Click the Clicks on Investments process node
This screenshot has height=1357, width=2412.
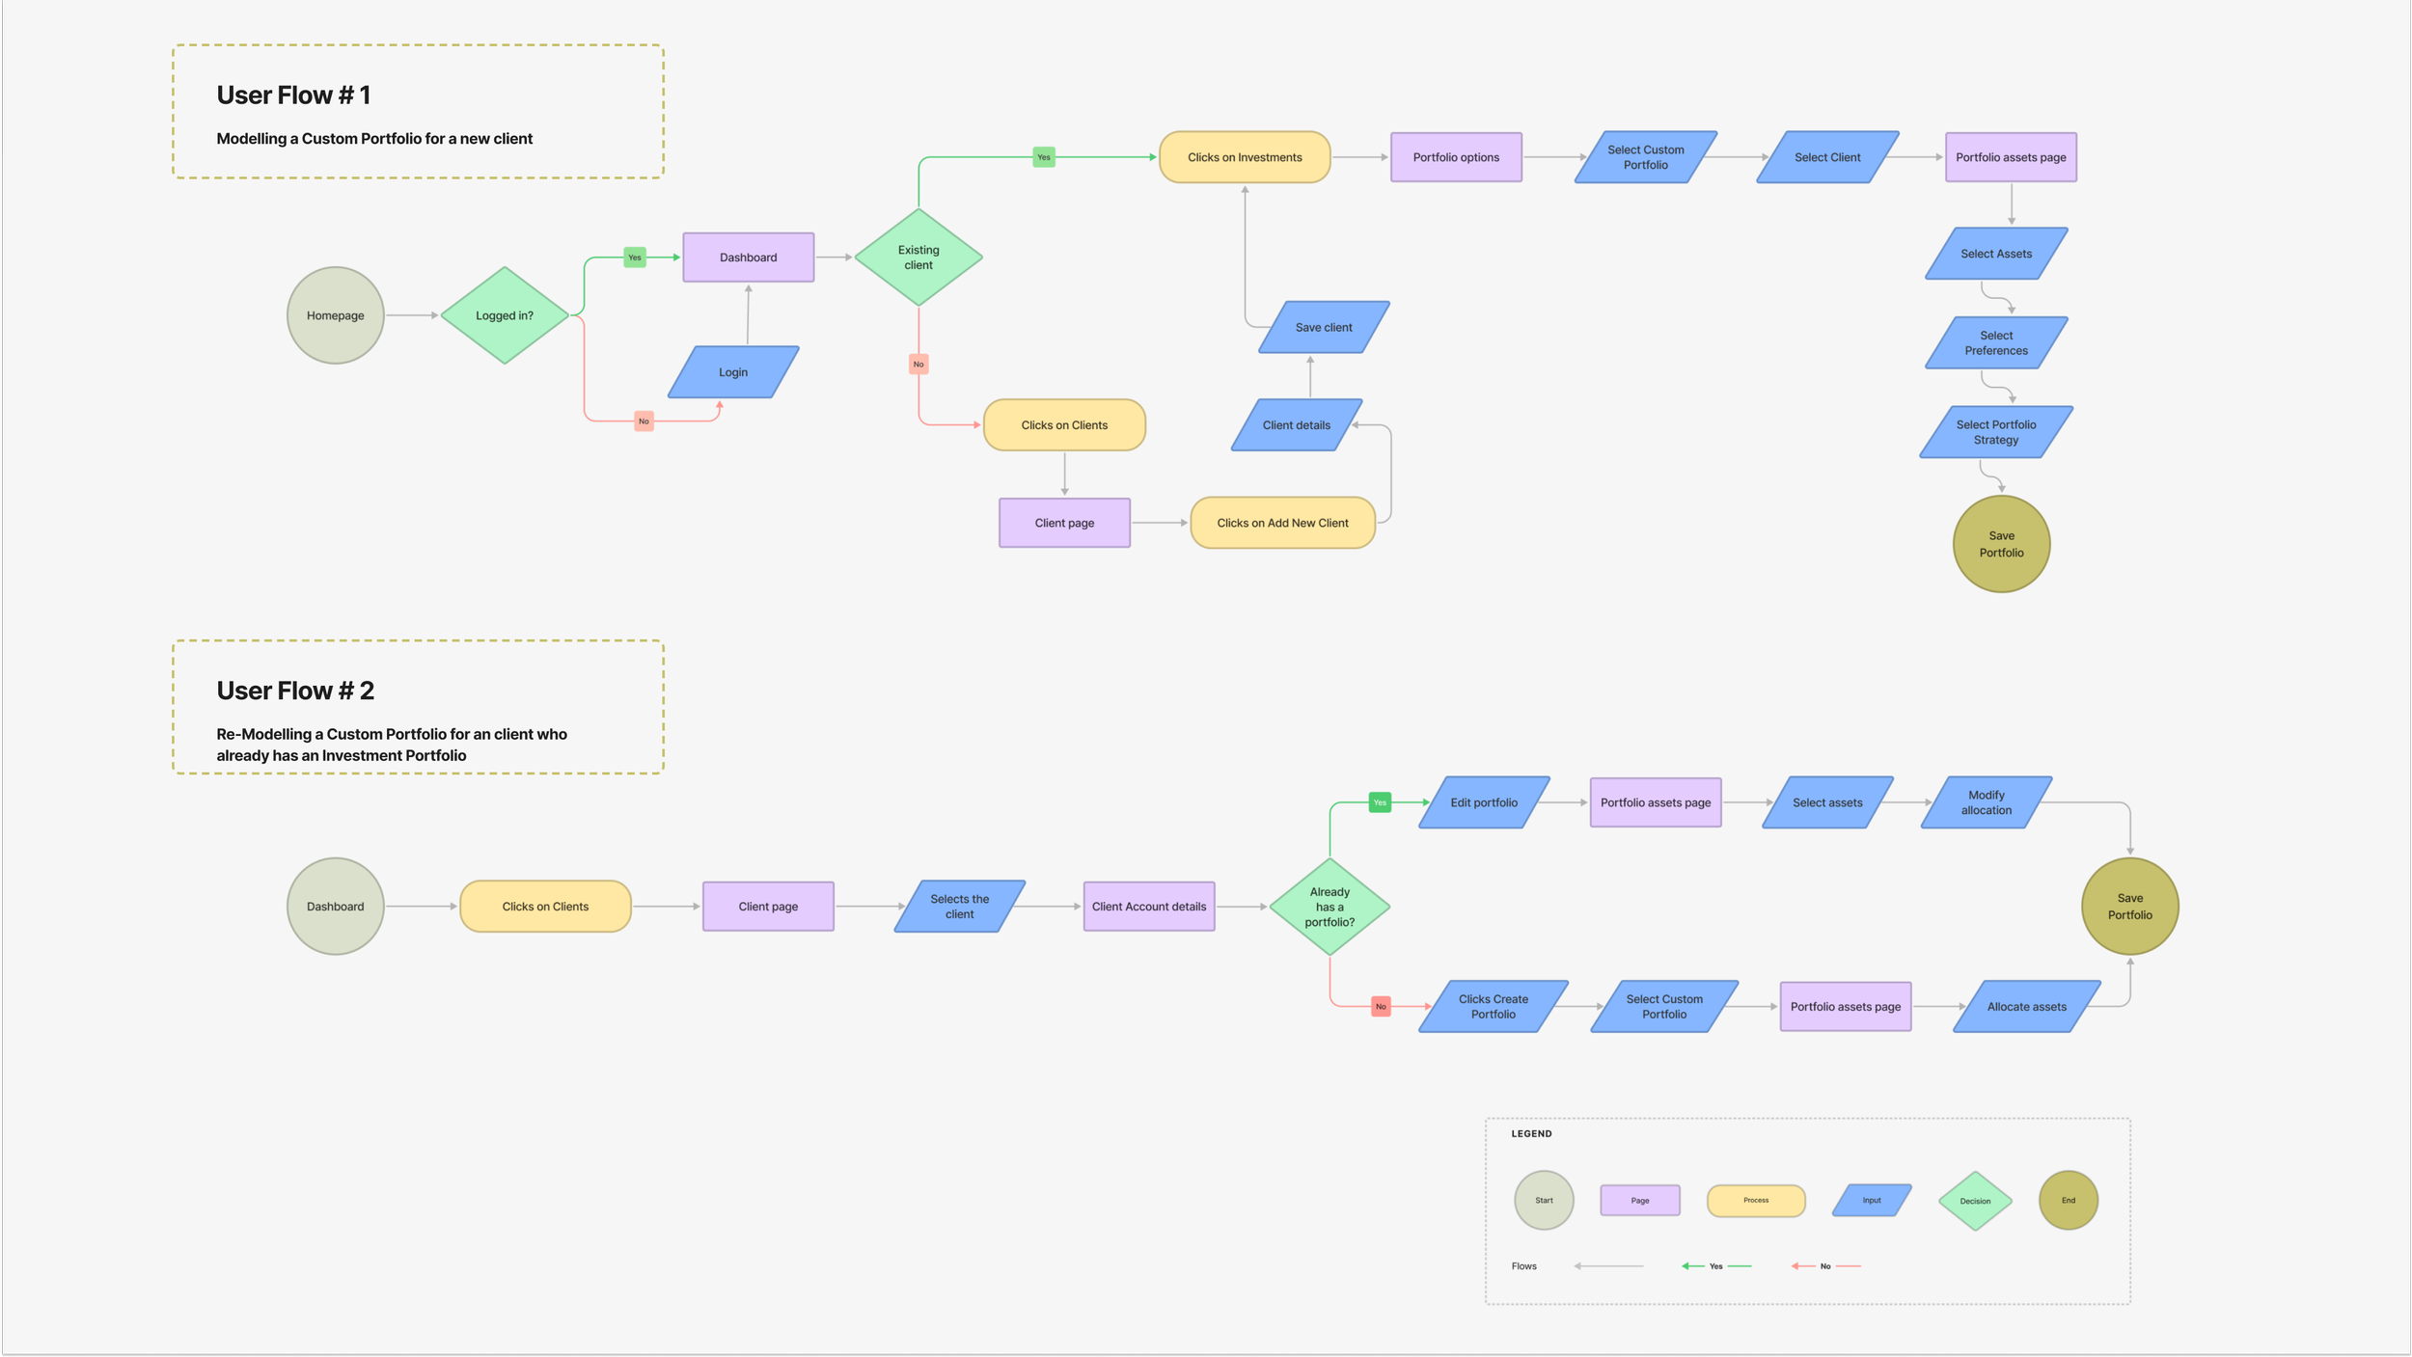(x=1245, y=157)
